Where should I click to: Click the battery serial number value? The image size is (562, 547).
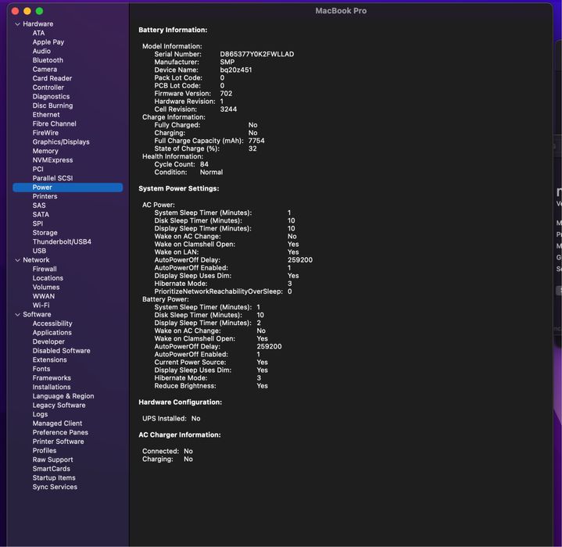256,55
